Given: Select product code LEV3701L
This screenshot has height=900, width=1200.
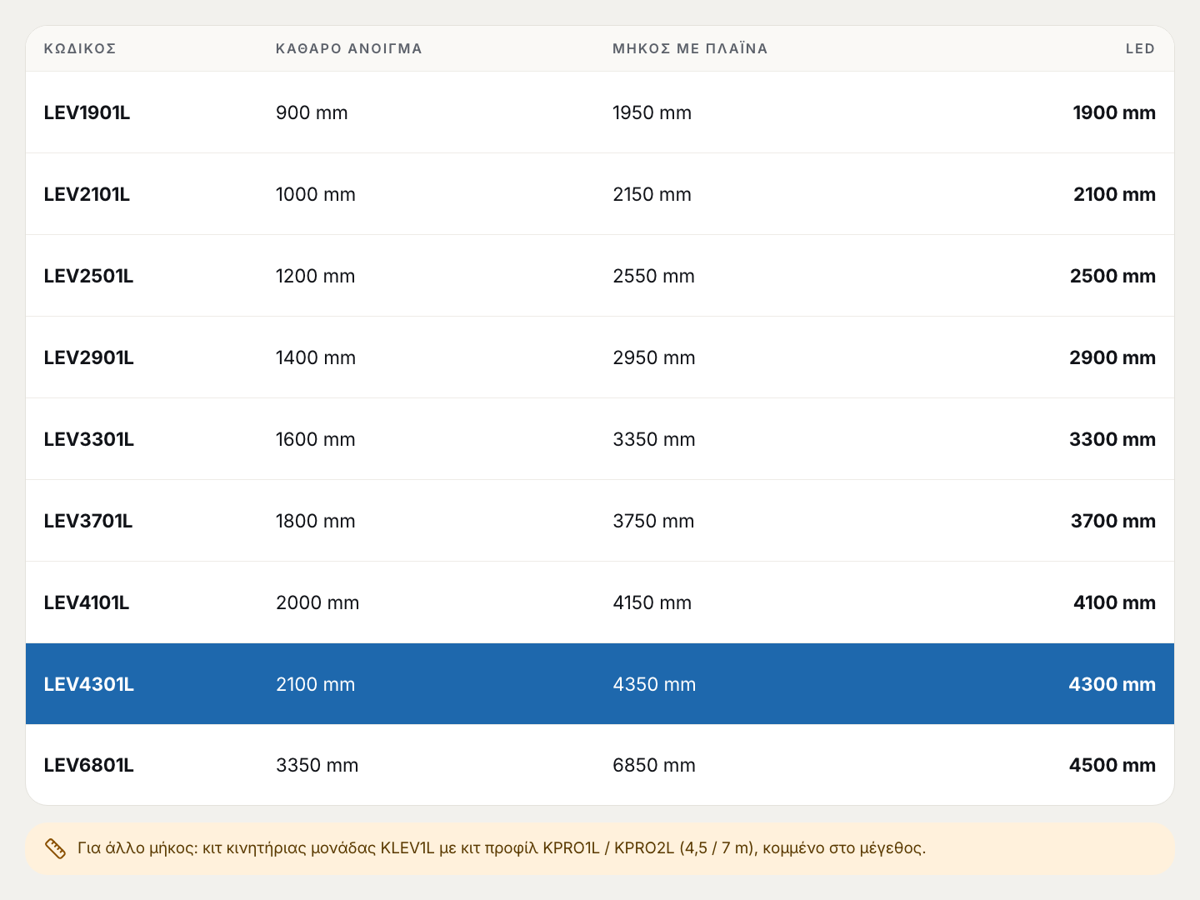Looking at the screenshot, I should (88, 521).
